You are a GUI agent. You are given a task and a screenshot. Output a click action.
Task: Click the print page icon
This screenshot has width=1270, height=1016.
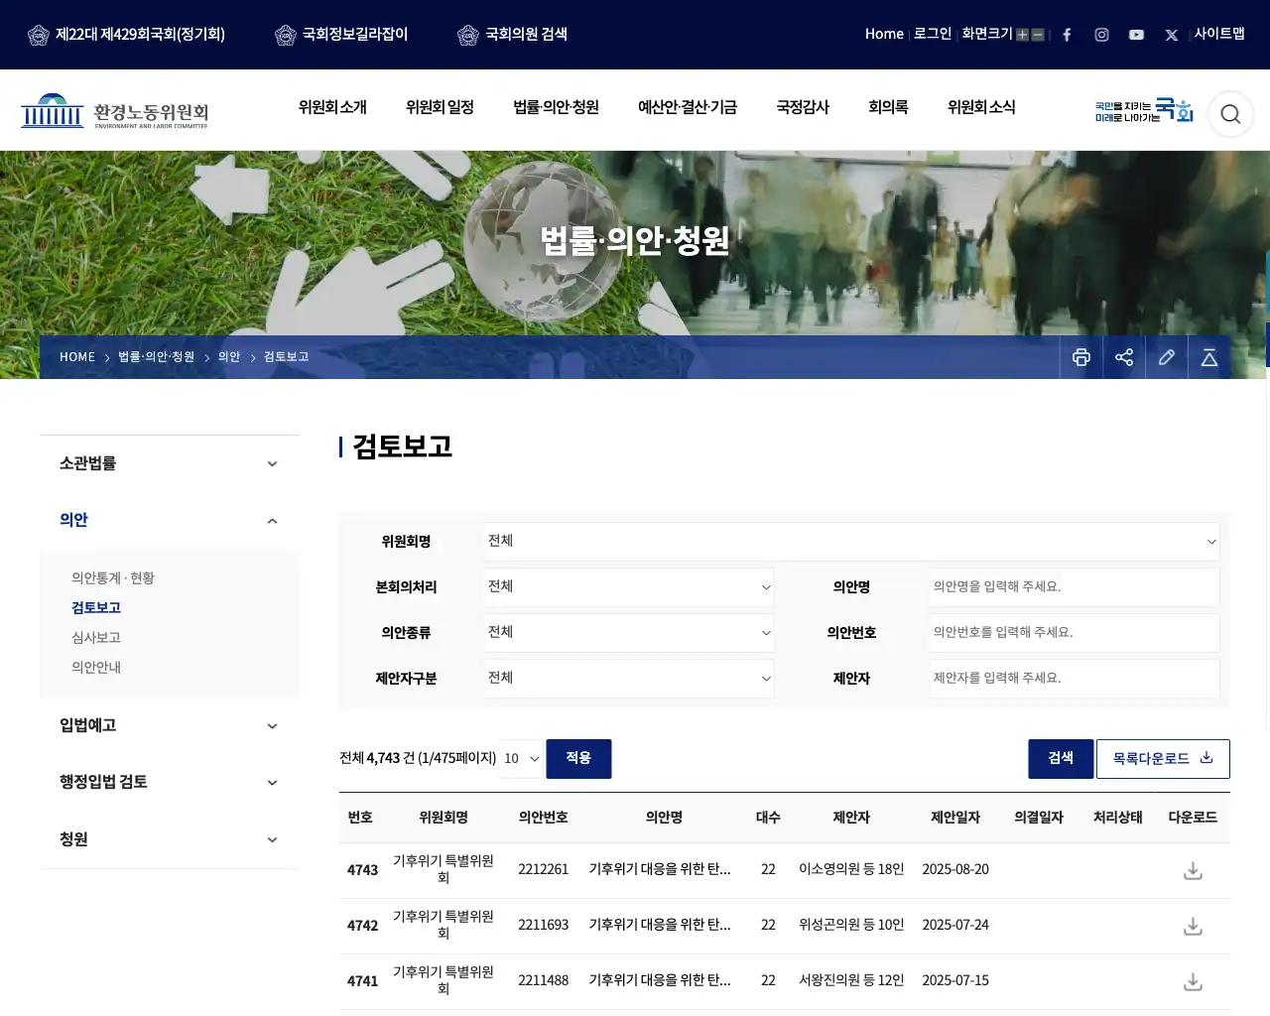tap(1081, 357)
